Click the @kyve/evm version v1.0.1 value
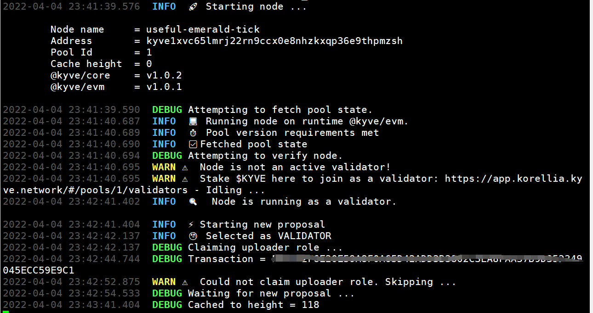 click(x=164, y=87)
